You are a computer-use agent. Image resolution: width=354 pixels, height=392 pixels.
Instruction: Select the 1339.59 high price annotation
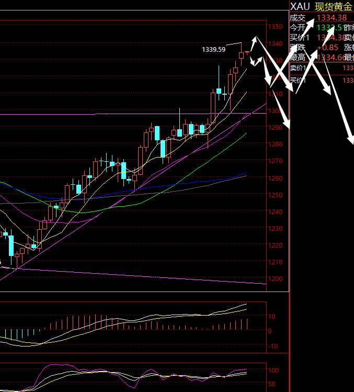coord(213,50)
